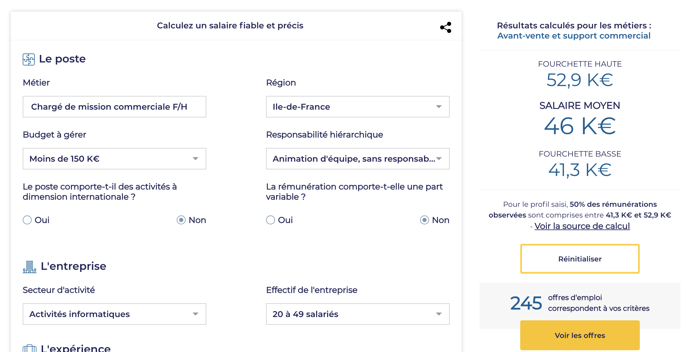
Task: Select Oui for variable remuneration
Action: click(x=271, y=220)
